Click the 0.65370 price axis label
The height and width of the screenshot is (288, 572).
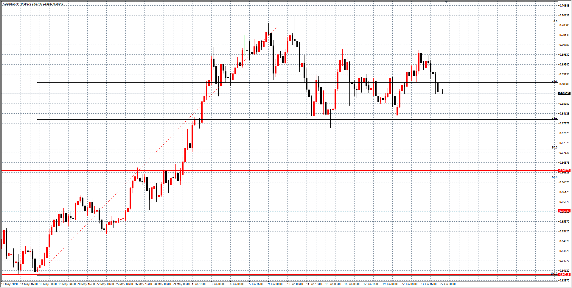click(564, 222)
